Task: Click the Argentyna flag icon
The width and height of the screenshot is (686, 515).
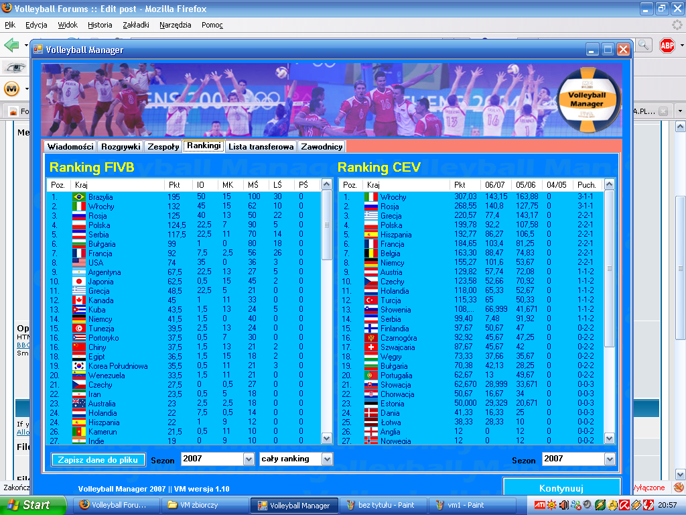Action: 79,272
